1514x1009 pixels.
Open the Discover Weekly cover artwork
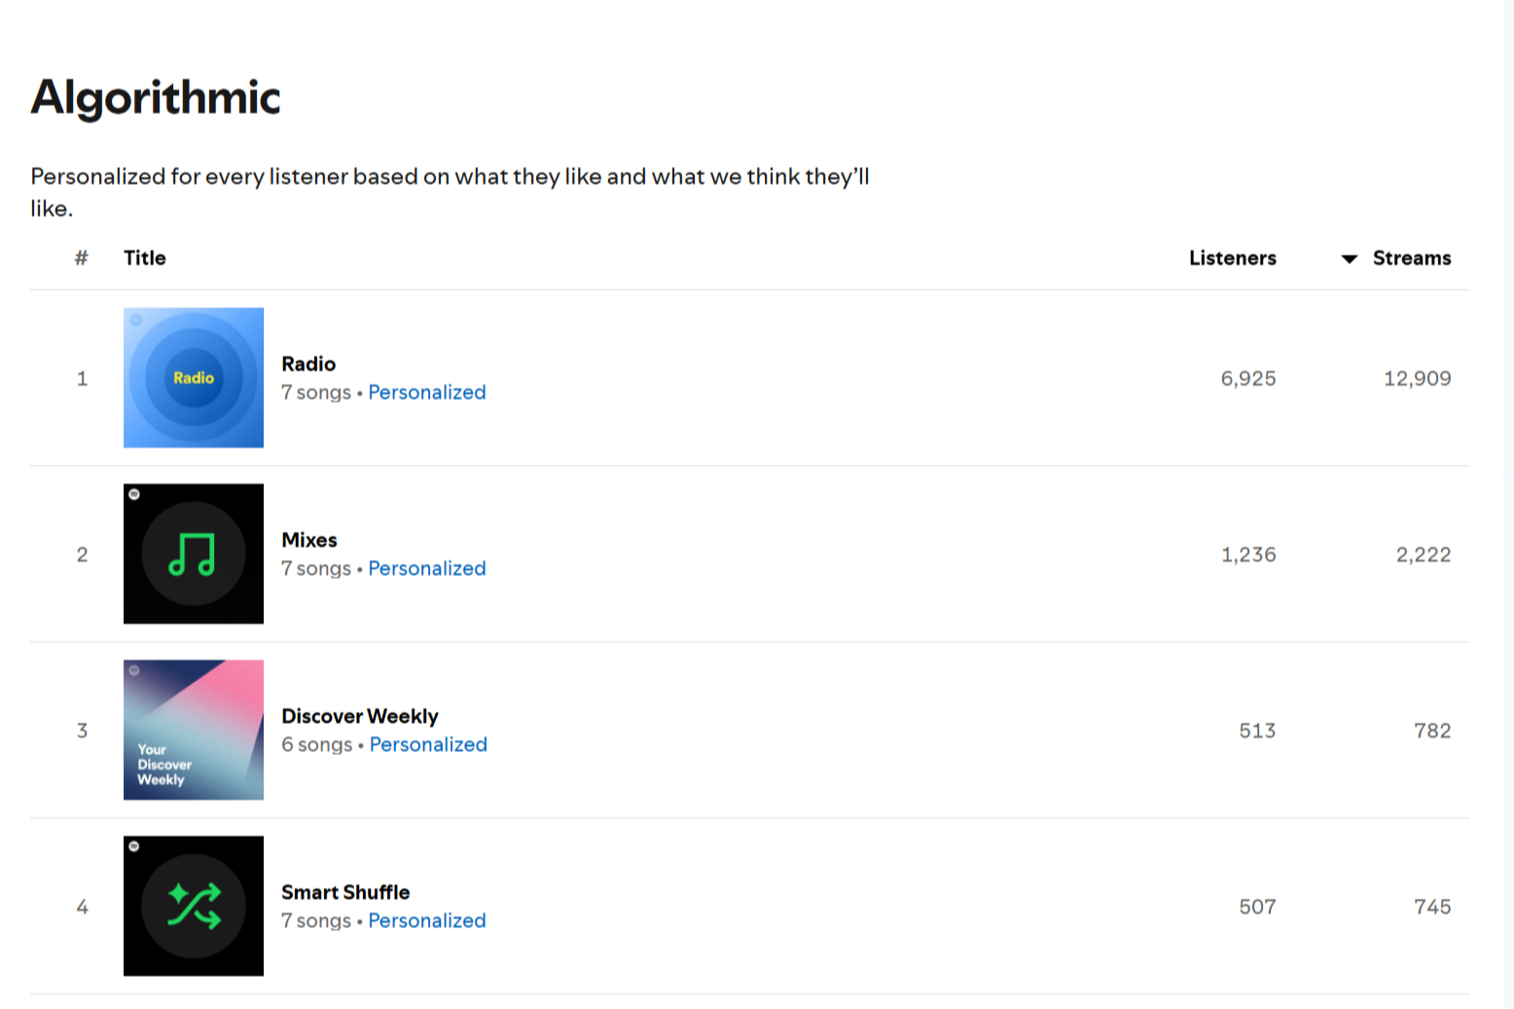194,730
